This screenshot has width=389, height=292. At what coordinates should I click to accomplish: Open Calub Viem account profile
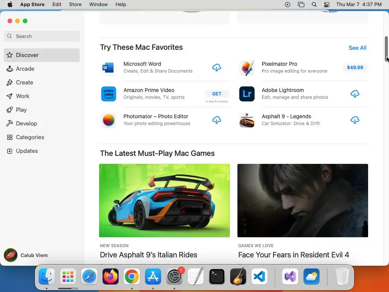pyautogui.click(x=26, y=255)
